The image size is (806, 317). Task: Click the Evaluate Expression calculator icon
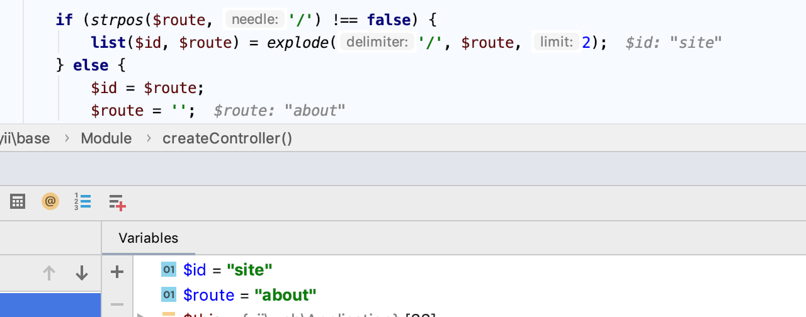tap(18, 202)
